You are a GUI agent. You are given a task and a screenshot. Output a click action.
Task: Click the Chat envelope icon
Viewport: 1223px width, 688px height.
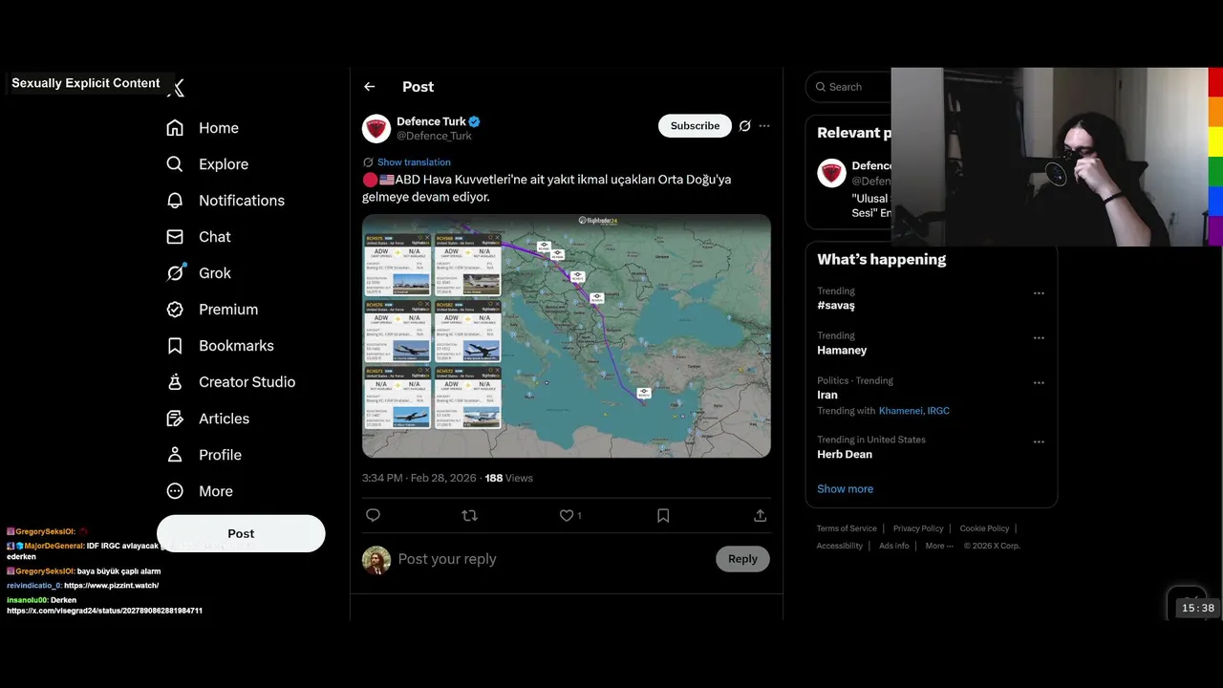tap(175, 237)
